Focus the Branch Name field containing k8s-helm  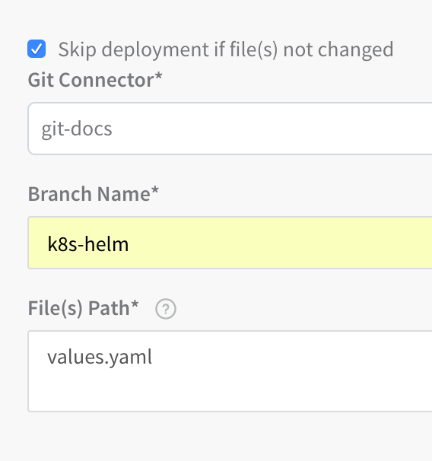point(230,243)
